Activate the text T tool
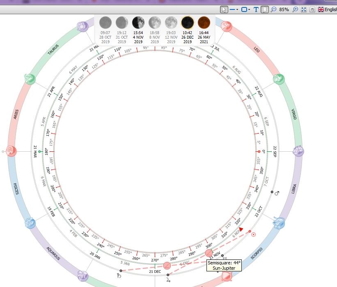 256,9
